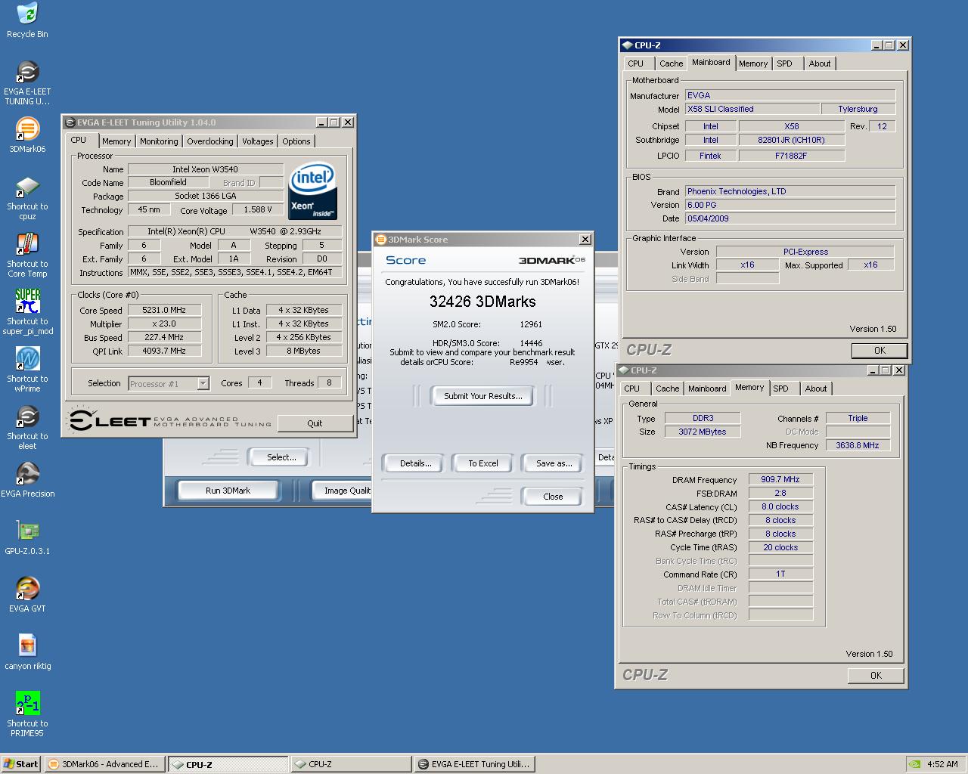Click the 3DMark Score window title icon

380,240
